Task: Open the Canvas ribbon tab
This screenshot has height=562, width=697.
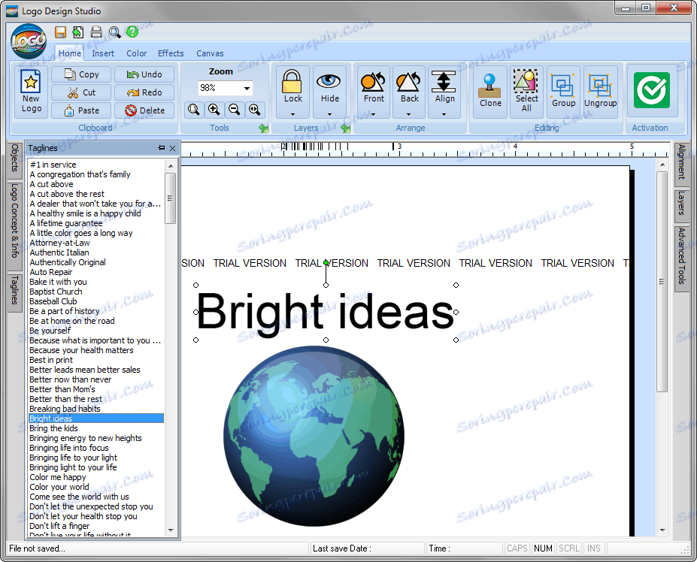Action: (210, 53)
